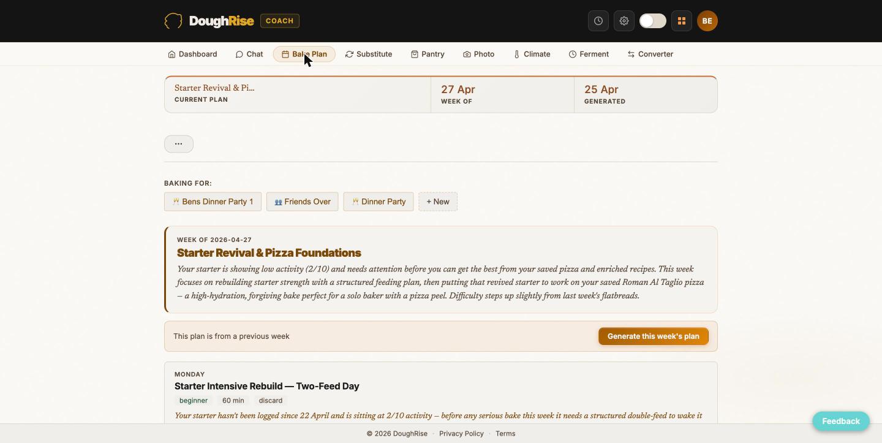Open the Chat tab
882x443 pixels.
[249, 54]
